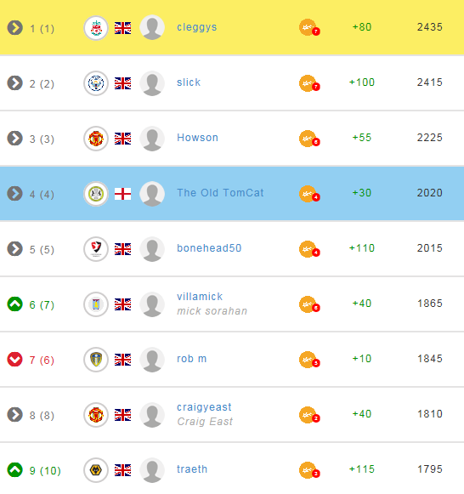Click the Leeds United crest in rob m's row
The image size is (464, 494).
pos(96,360)
